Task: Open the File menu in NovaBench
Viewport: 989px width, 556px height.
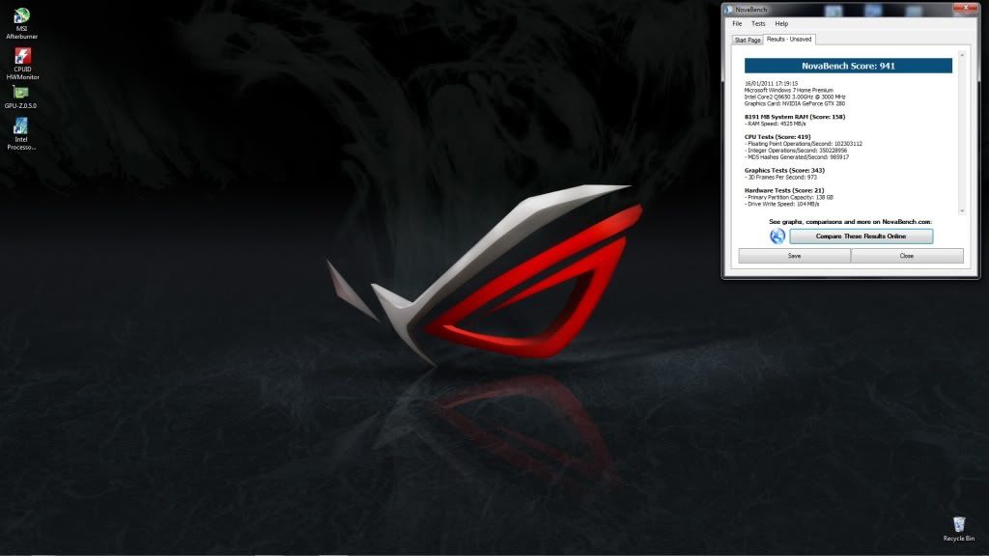Action: [737, 23]
